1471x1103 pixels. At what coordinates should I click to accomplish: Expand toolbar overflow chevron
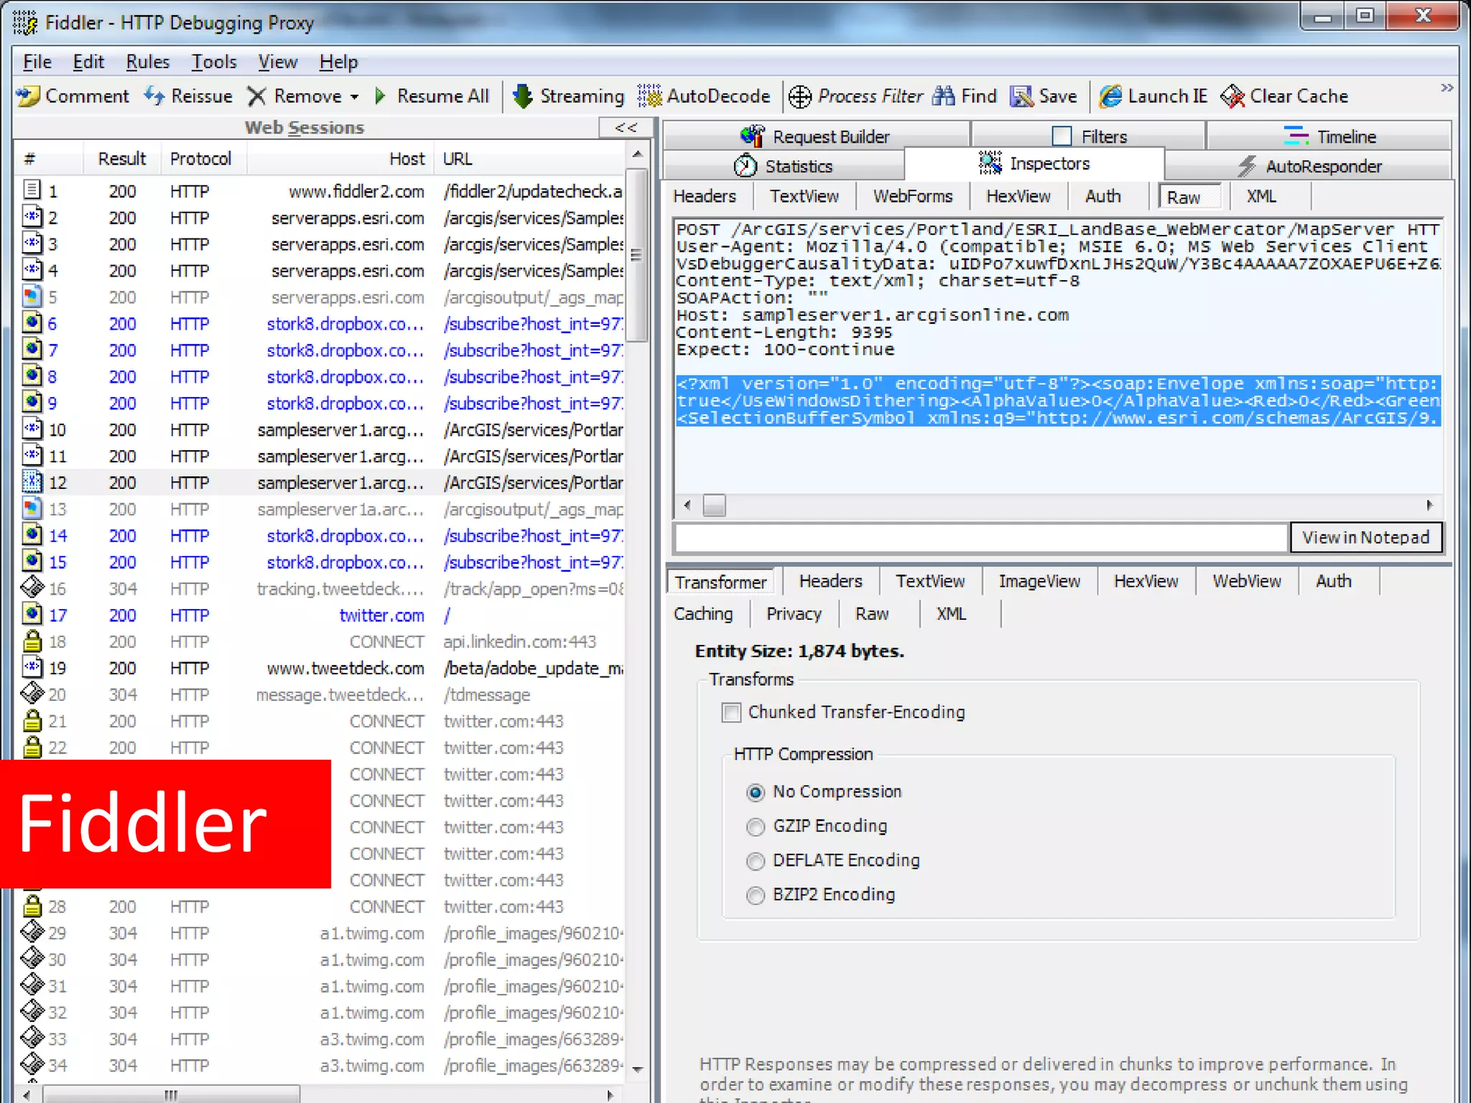click(1447, 88)
